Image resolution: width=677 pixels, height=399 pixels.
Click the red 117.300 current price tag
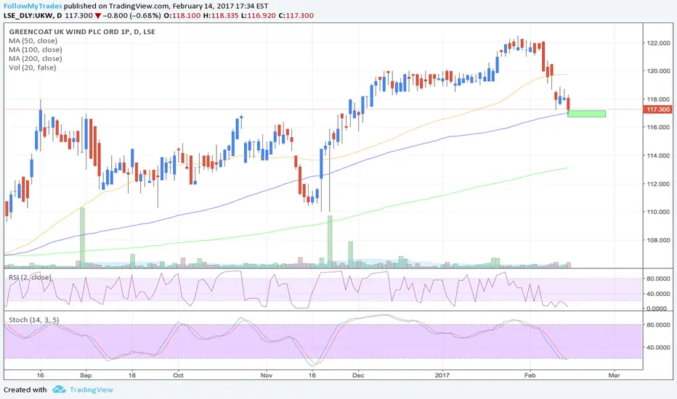click(x=657, y=110)
